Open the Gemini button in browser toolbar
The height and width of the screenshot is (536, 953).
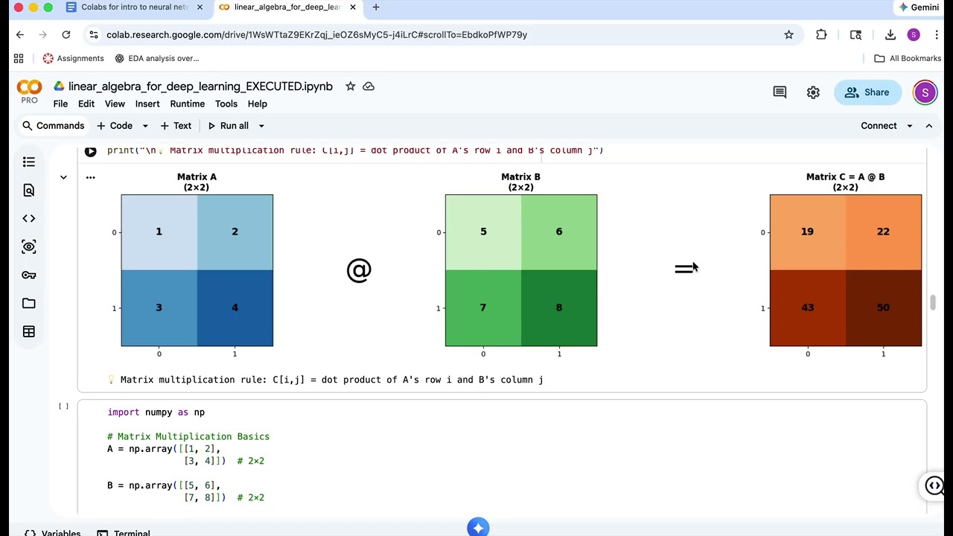pyautogui.click(x=919, y=7)
